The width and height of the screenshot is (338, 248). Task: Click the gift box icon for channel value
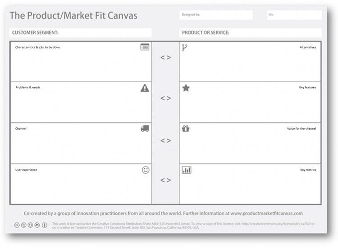point(186,129)
